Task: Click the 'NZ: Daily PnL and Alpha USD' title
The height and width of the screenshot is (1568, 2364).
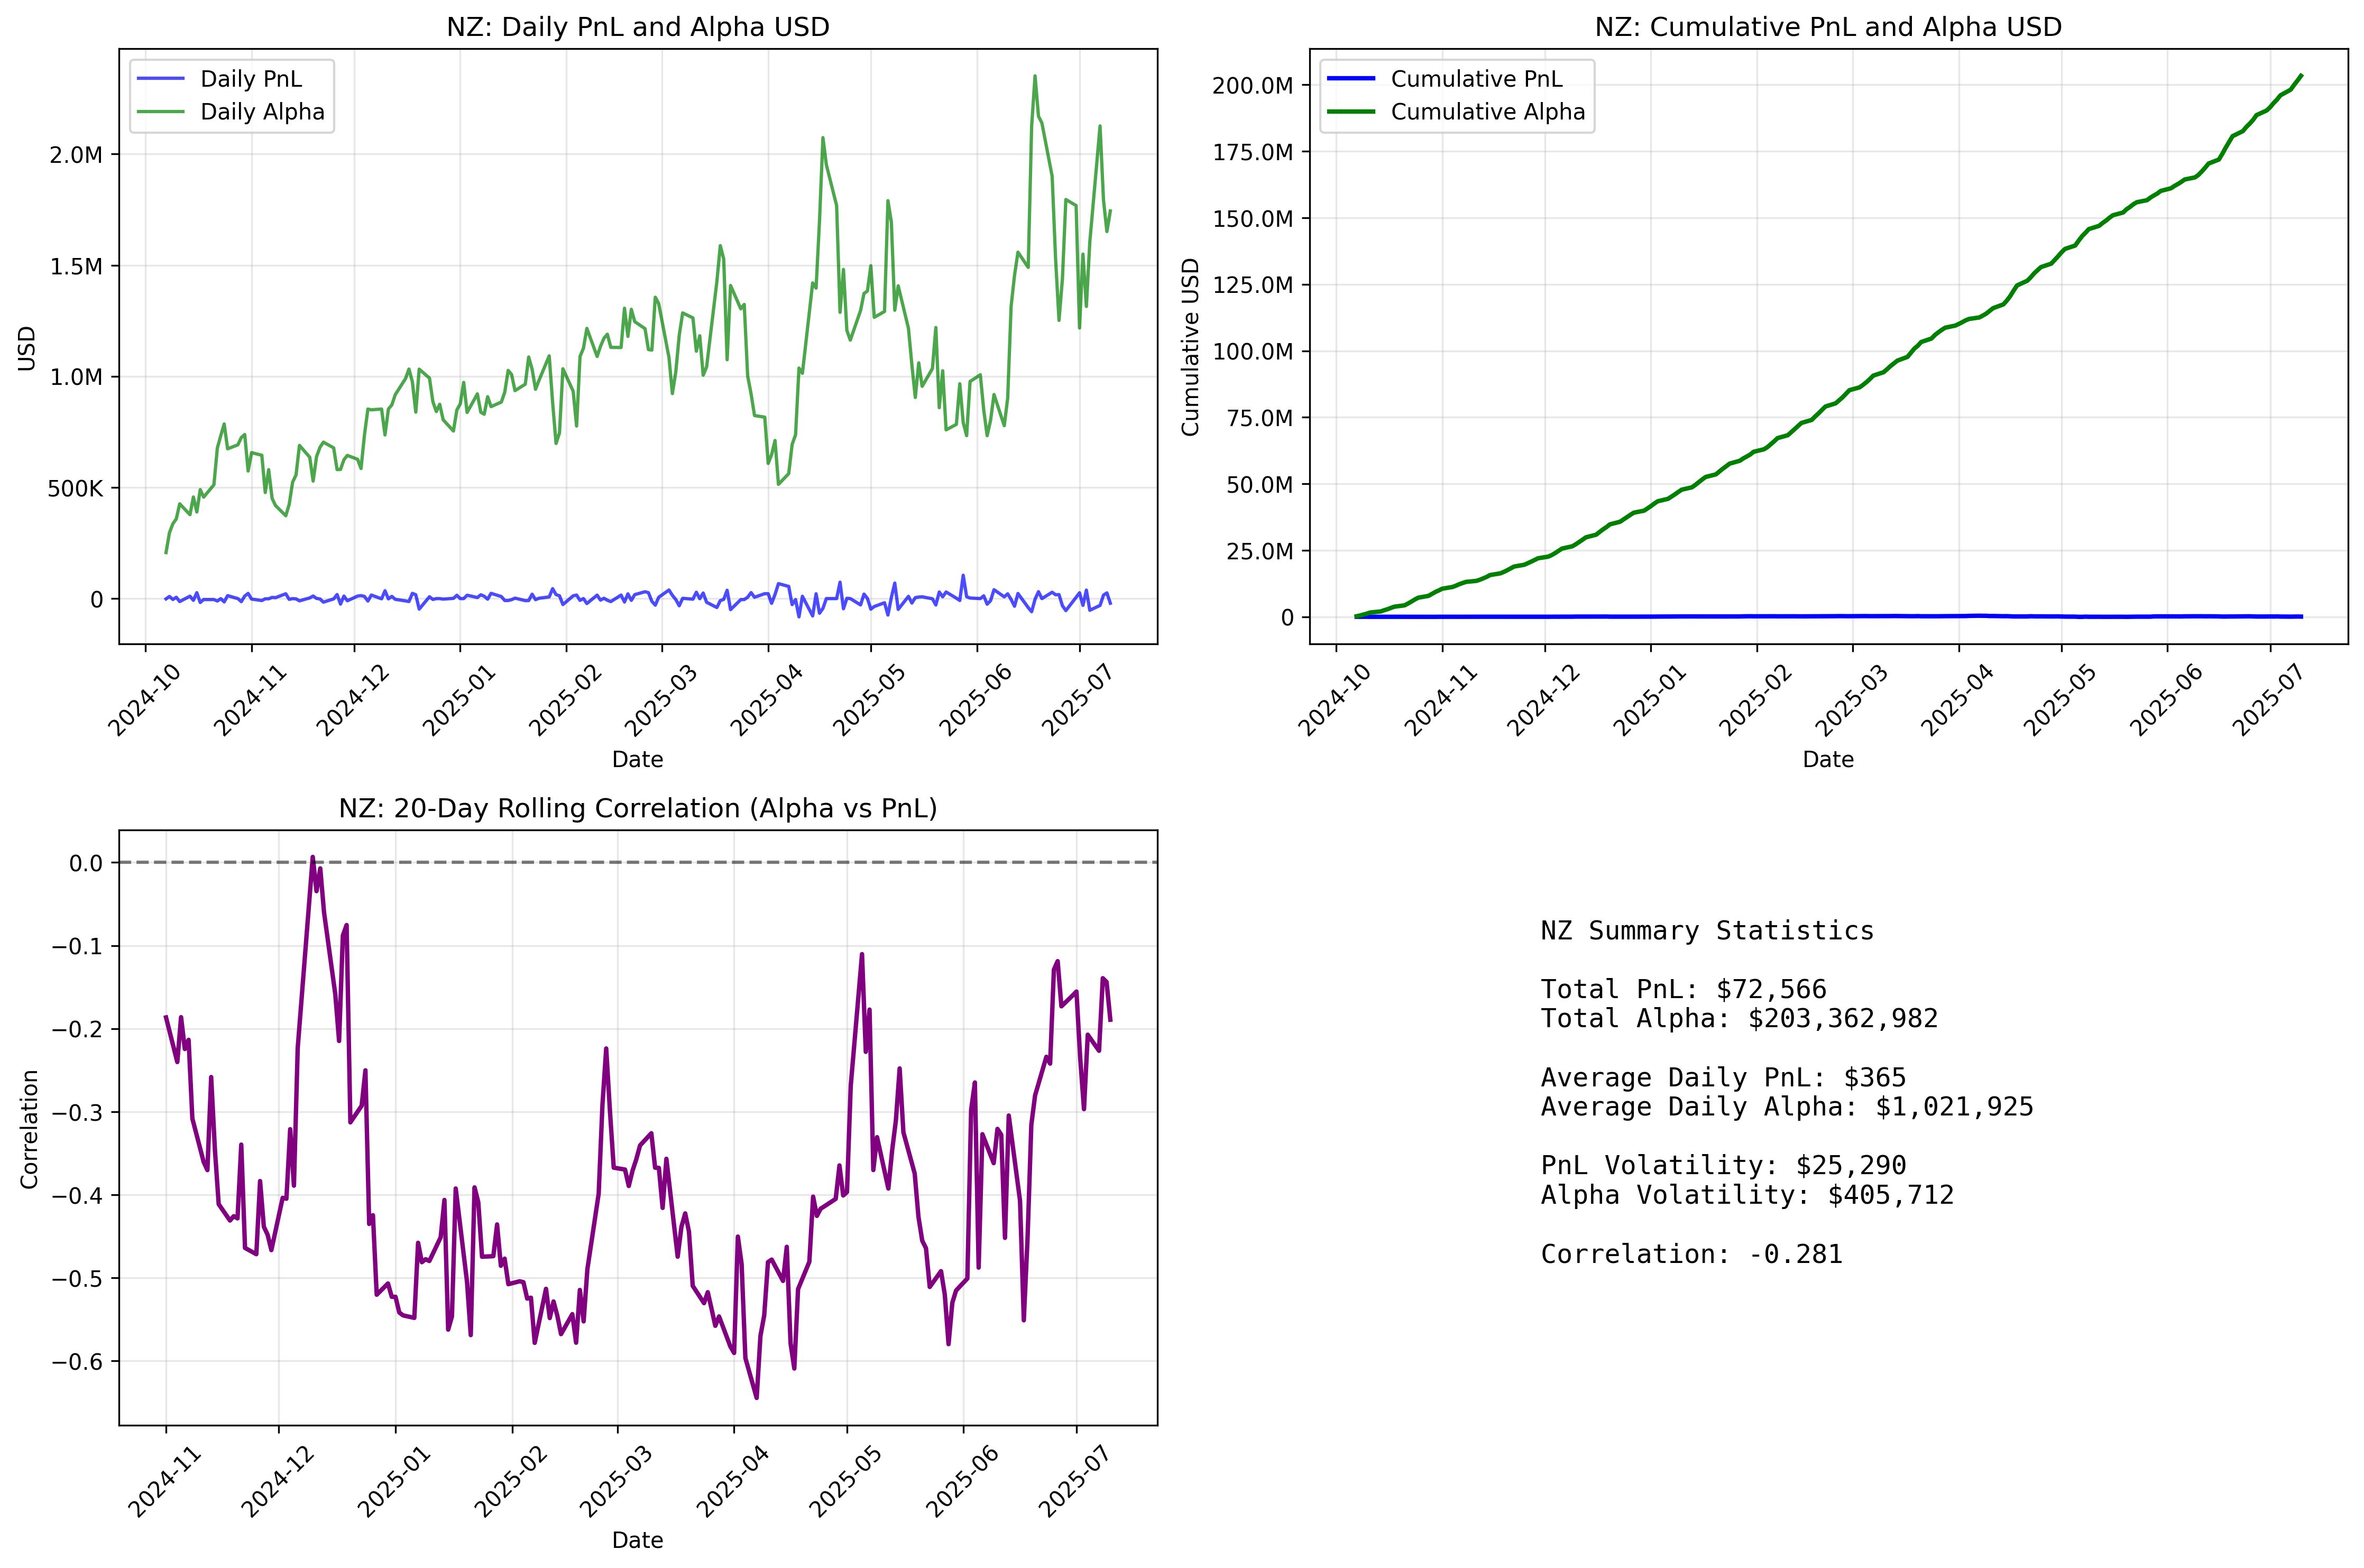Action: click(638, 27)
